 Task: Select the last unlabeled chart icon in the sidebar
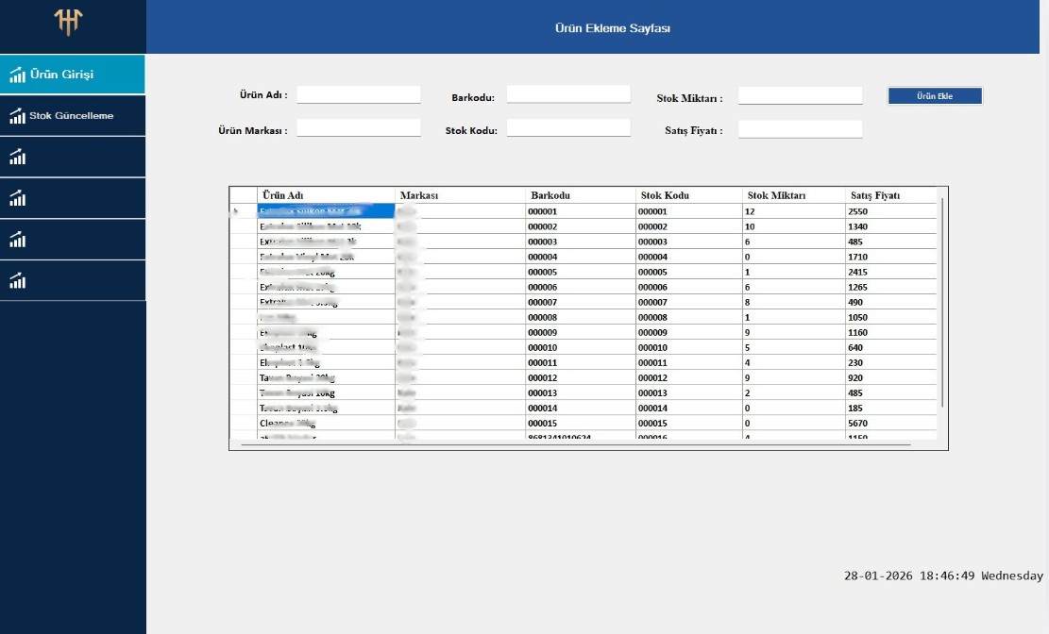17,280
